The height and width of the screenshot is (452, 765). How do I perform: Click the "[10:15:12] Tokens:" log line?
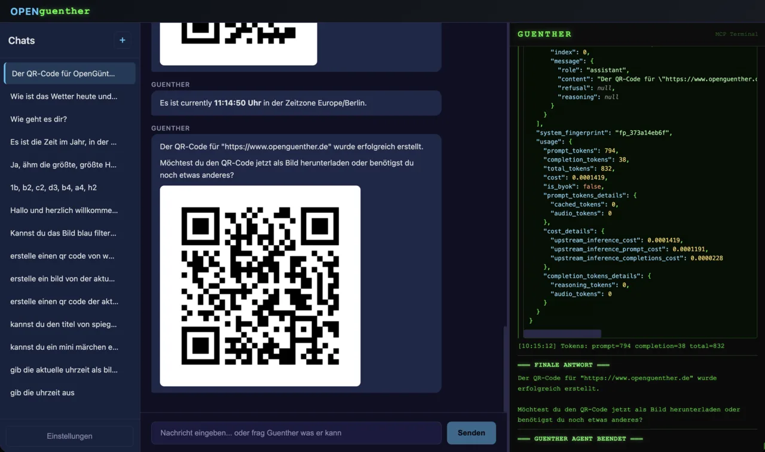[621, 346]
